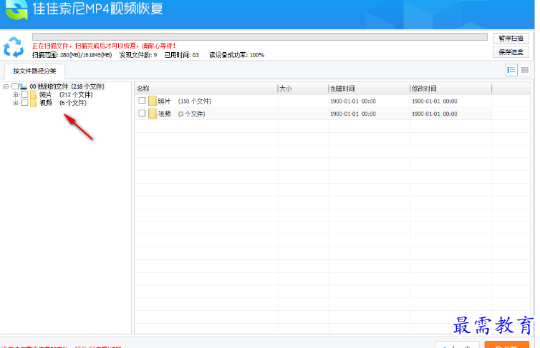Screen dimensions: 540x348
Task: Switch to thumbnail grid view icon
Action: (x=525, y=71)
